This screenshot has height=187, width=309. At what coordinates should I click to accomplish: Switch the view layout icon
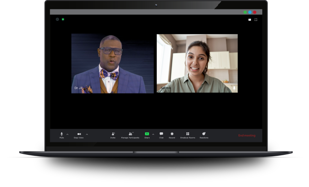(250, 20)
